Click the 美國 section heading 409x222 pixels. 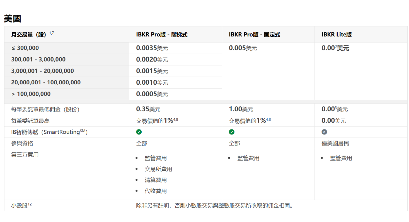pyautogui.click(x=12, y=19)
